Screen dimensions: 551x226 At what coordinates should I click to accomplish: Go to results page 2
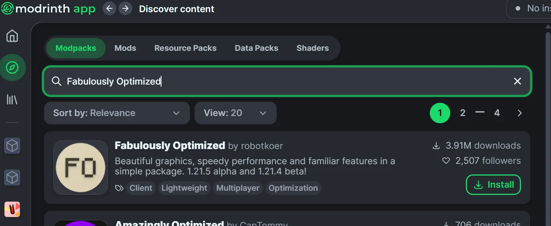tap(462, 113)
